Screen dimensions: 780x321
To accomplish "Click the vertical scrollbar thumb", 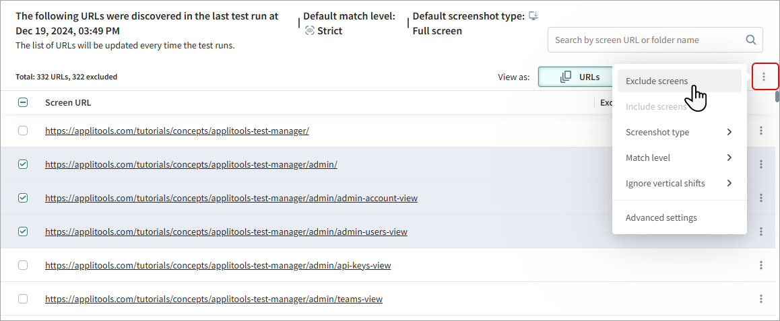I will [x=777, y=96].
